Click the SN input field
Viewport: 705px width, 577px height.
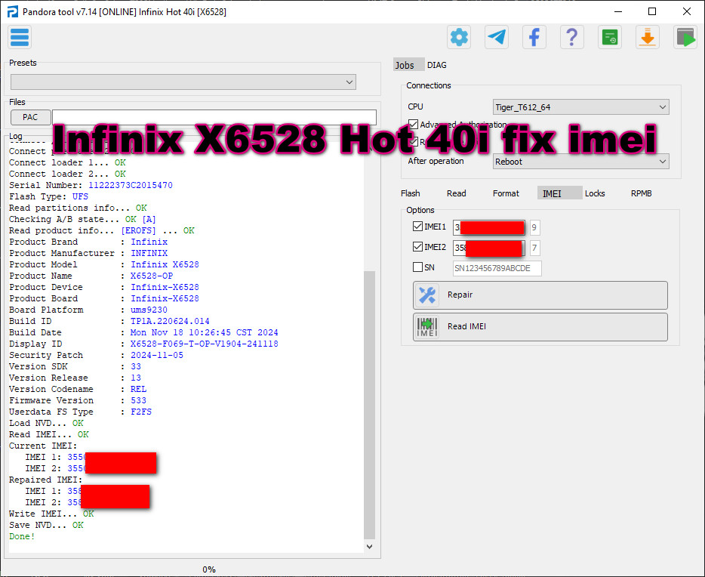tap(497, 268)
